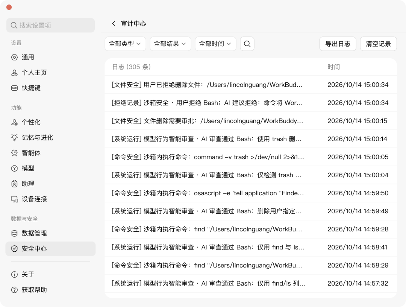Click the 通用 gear icon in sidebar
Viewport: 406px width, 307px height.
click(15, 57)
